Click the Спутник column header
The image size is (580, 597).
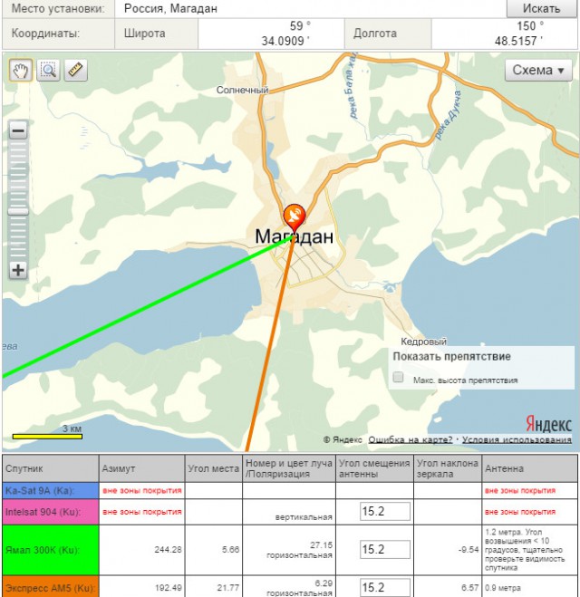tap(50, 468)
